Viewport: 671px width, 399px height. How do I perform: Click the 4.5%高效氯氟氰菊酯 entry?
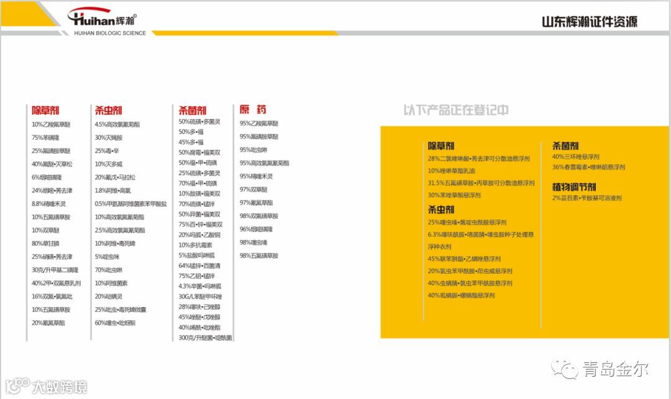[x=117, y=124]
